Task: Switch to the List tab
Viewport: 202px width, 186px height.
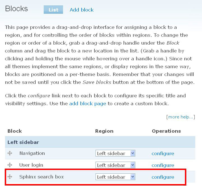Action: tap(53, 10)
